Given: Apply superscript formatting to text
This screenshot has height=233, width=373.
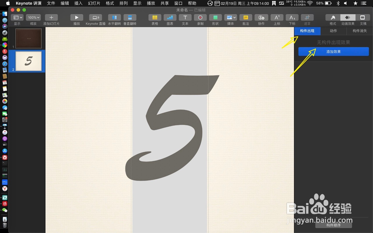Looking at the screenshot, I should point(277,17).
